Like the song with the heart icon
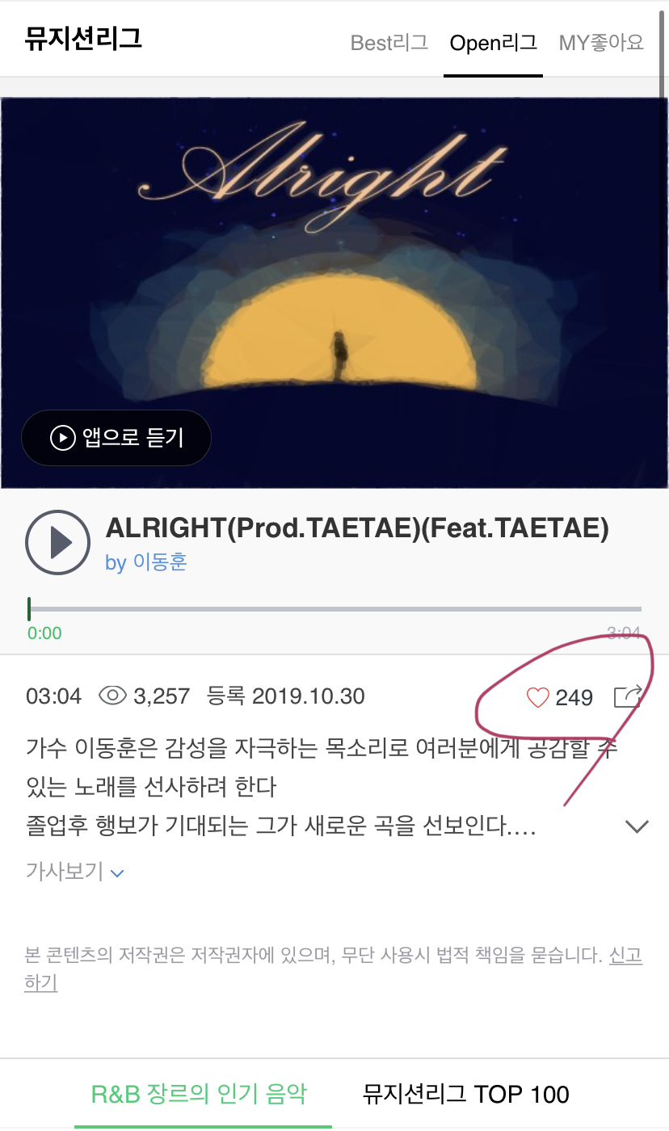The width and height of the screenshot is (669, 1131). click(537, 697)
